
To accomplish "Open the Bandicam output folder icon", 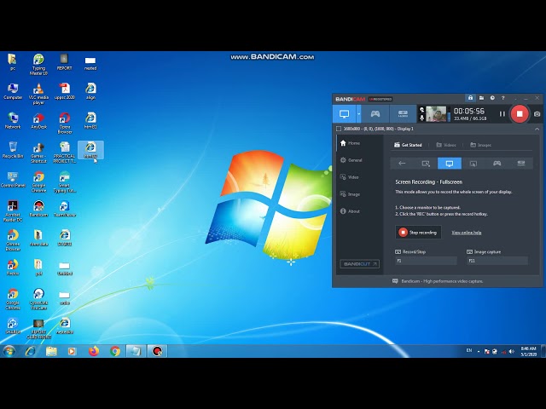I will 481,98.
